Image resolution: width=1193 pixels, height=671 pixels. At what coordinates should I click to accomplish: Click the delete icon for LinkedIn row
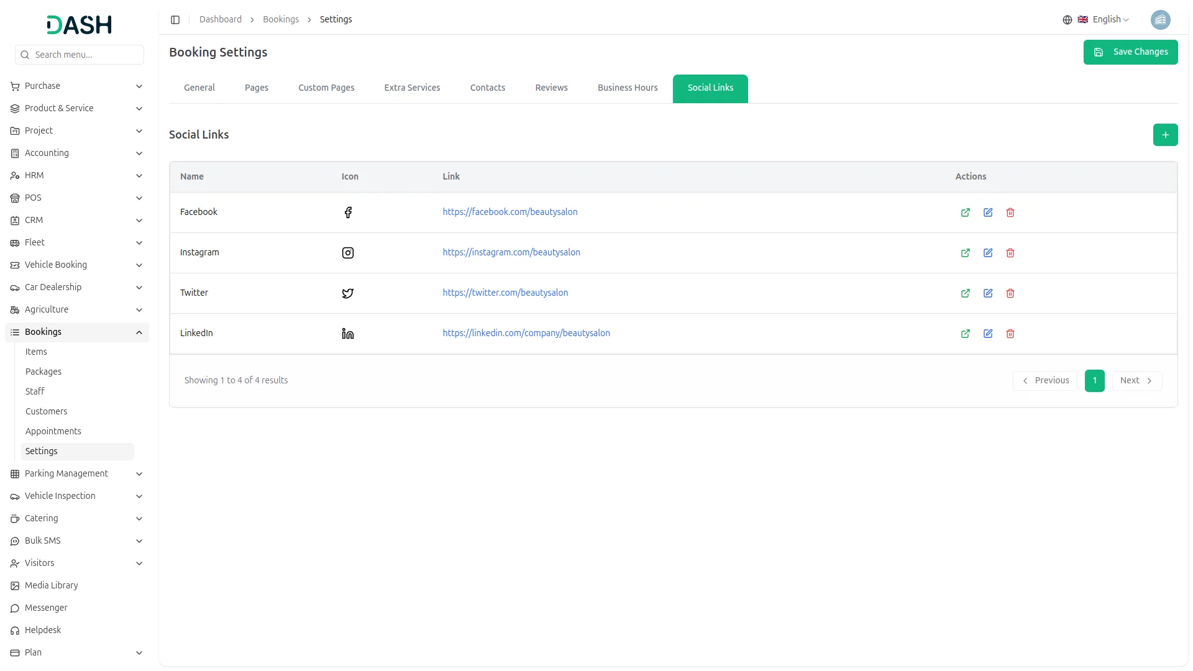pos(1010,334)
